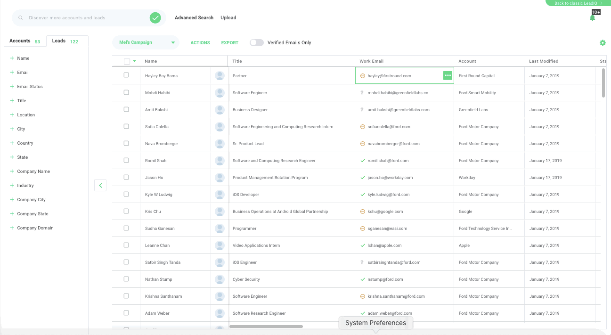The image size is (611, 335).
Task: Click Back to classic LeadIQ link
Action: [x=578, y=3]
